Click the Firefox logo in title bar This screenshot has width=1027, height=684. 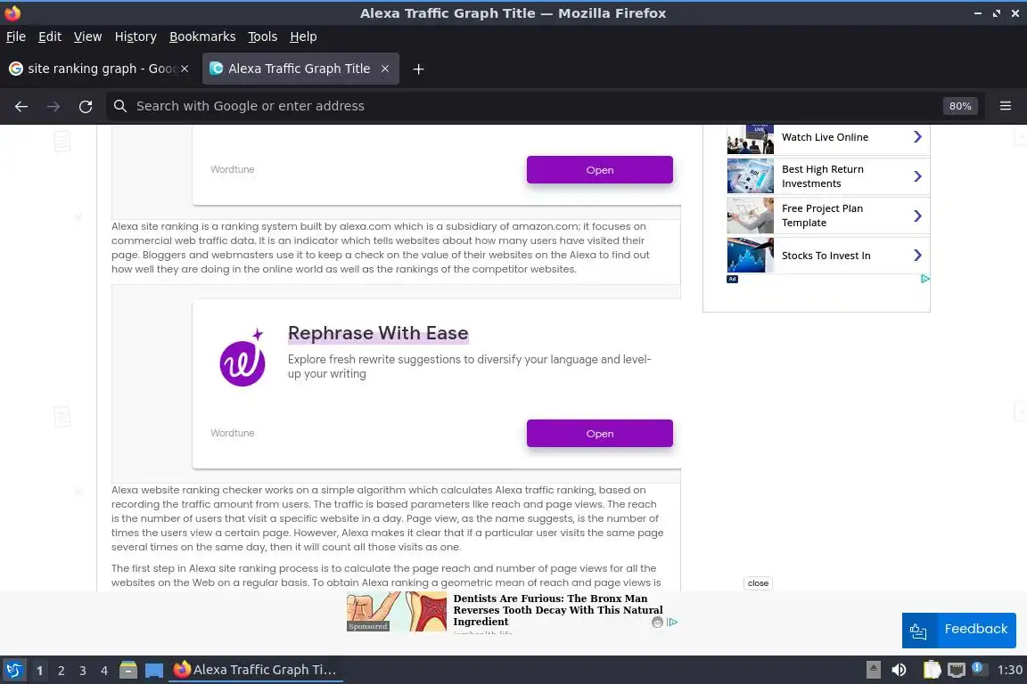pyautogui.click(x=12, y=13)
